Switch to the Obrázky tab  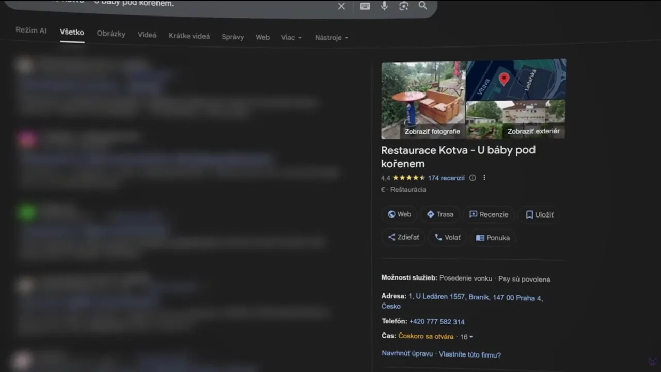111,34
